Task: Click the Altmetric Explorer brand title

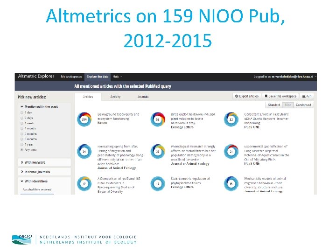Action: pyautogui.click(x=36, y=76)
